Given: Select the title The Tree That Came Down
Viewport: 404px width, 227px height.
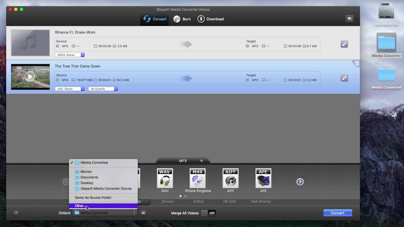Looking at the screenshot, I should pyautogui.click(x=78, y=66).
